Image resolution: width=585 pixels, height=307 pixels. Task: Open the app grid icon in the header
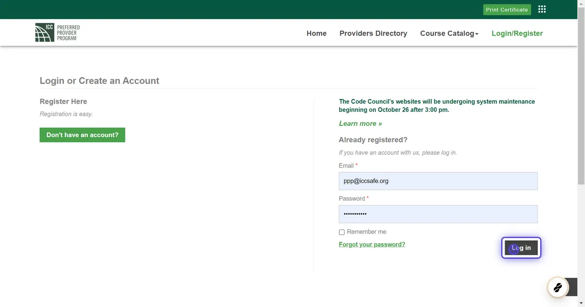point(542,9)
